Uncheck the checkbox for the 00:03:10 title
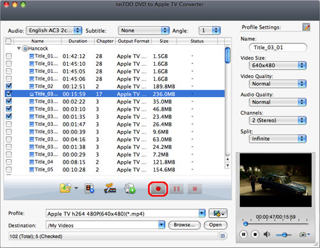Image resolution: width=320 pixels, height=248 pixels. coord(9,109)
